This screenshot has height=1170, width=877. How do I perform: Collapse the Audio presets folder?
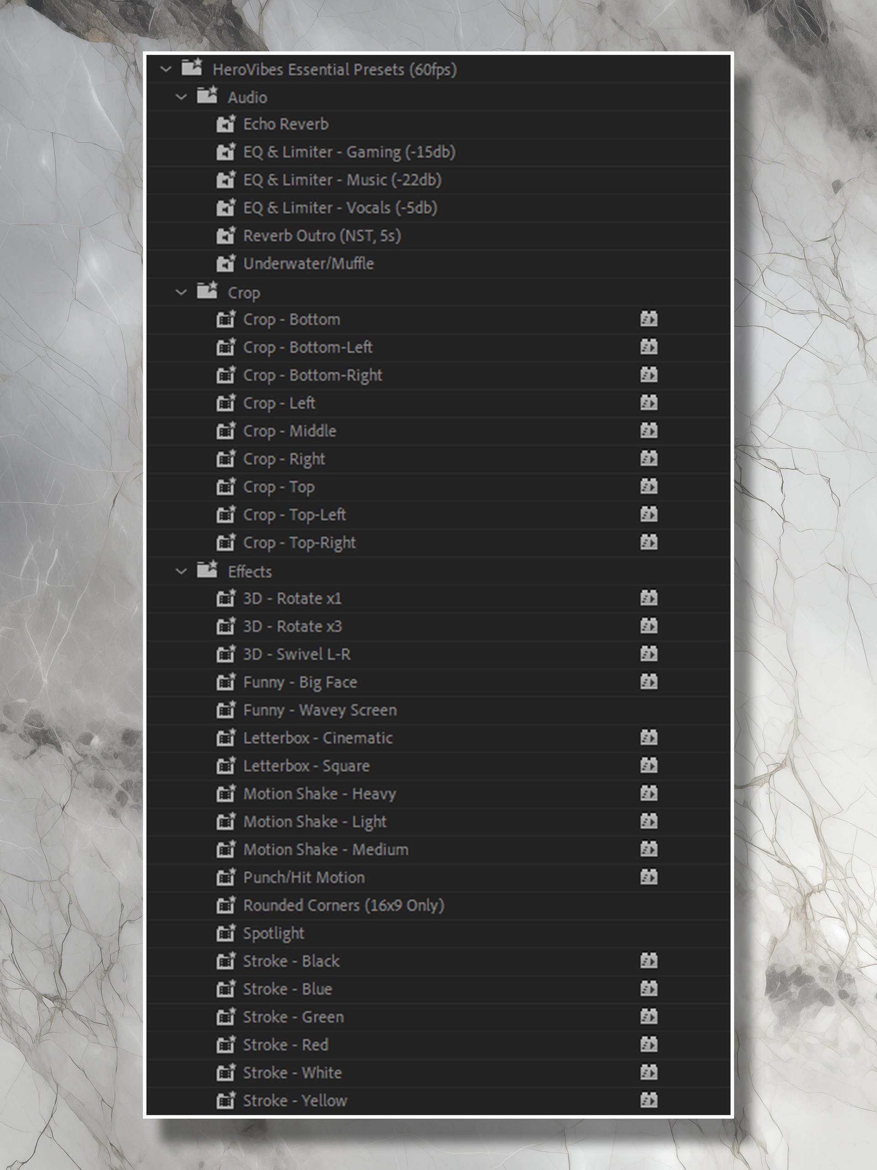tap(181, 97)
